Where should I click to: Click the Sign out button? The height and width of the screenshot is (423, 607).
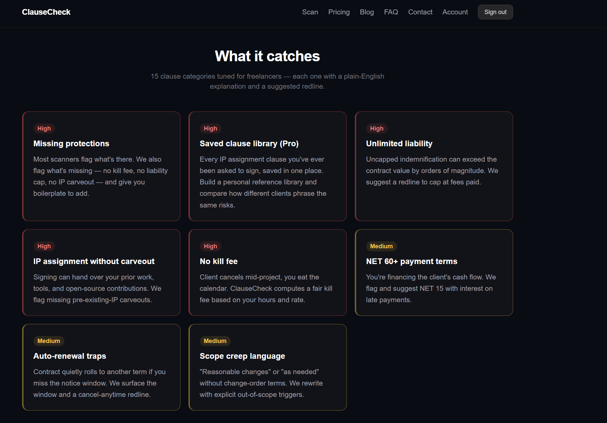click(495, 12)
